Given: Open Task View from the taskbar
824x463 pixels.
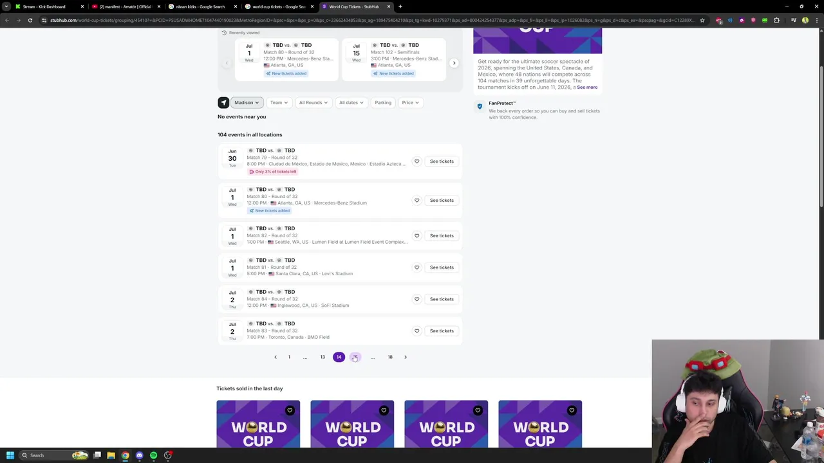Looking at the screenshot, I should pos(97,455).
